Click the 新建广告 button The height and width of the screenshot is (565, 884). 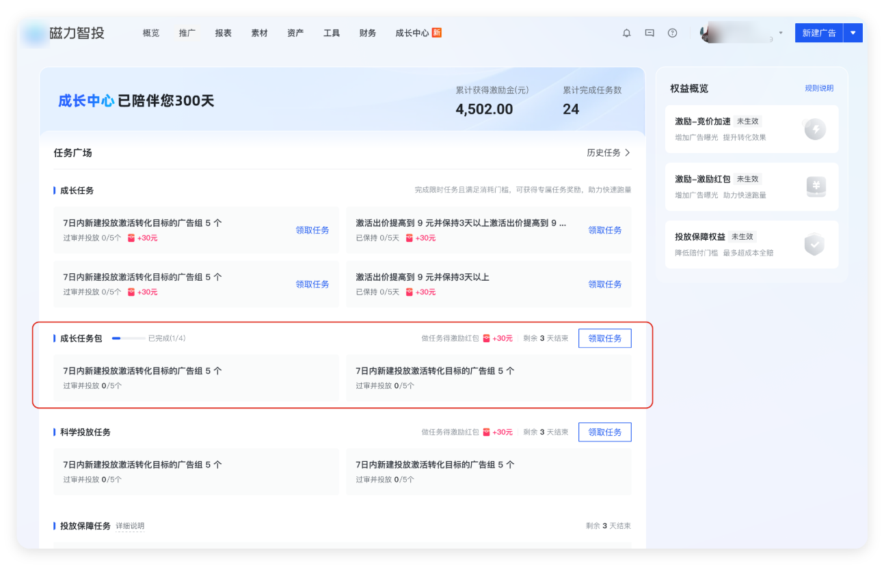coord(818,33)
